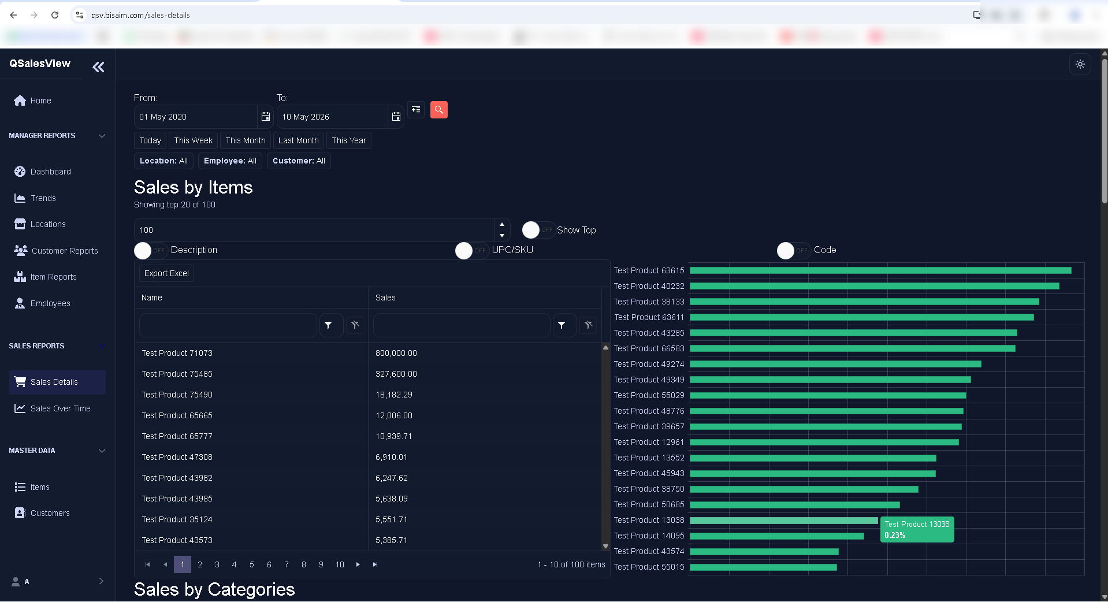This screenshot has height=602, width=1108.
Task: Select the This Week date range
Action: [x=194, y=140]
